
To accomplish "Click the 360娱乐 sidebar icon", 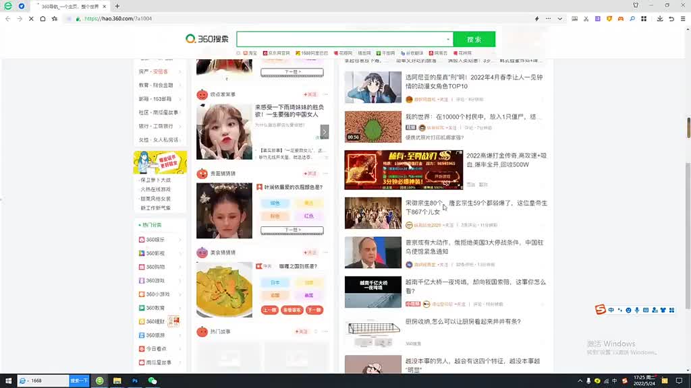I will pos(141,240).
